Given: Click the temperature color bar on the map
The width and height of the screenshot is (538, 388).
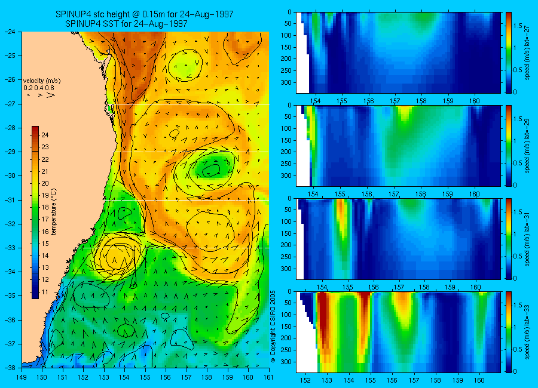Looking at the screenshot, I should [x=35, y=213].
